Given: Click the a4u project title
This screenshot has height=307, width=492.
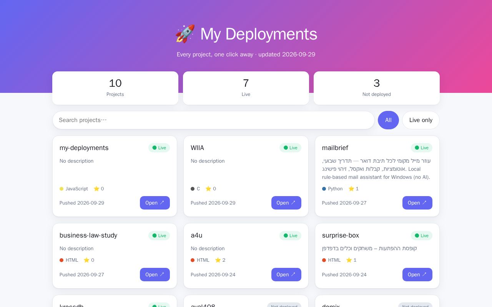Looking at the screenshot, I should (196, 235).
